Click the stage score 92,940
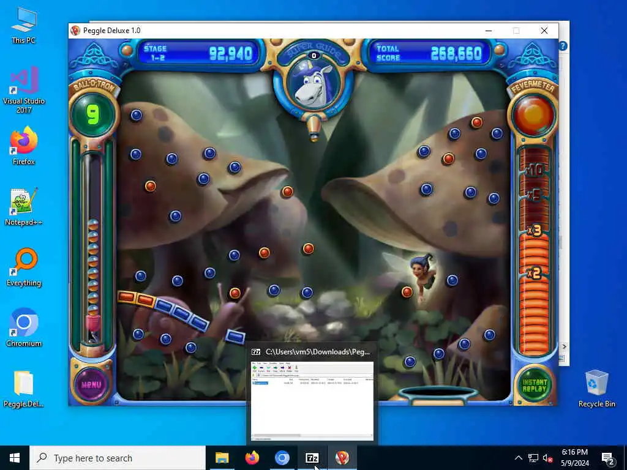This screenshot has height=470, width=627. tap(231, 53)
